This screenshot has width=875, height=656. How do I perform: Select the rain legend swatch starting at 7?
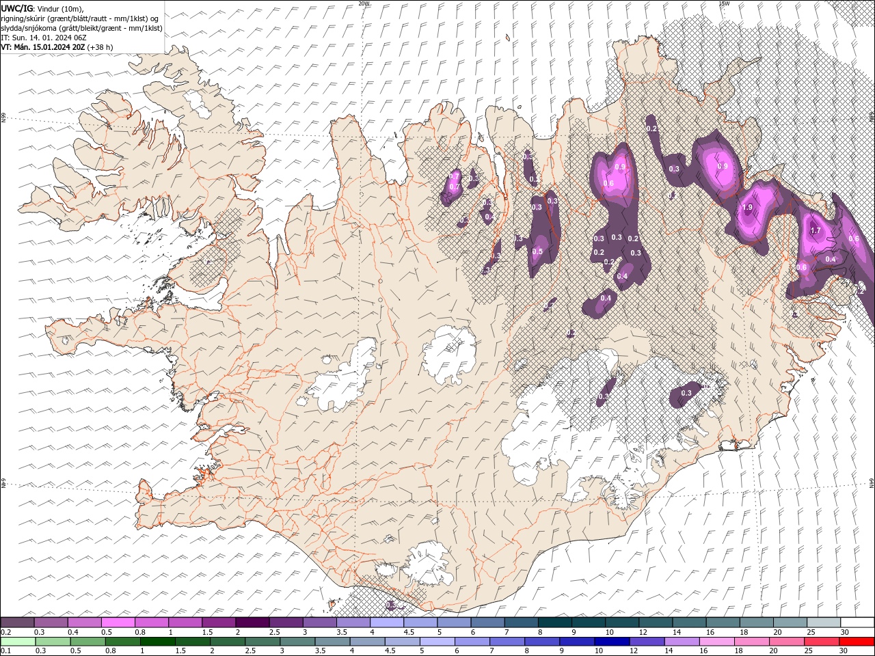506,642
